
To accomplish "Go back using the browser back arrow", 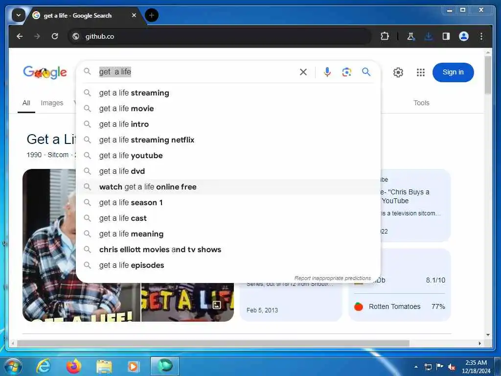I will pos(20,36).
